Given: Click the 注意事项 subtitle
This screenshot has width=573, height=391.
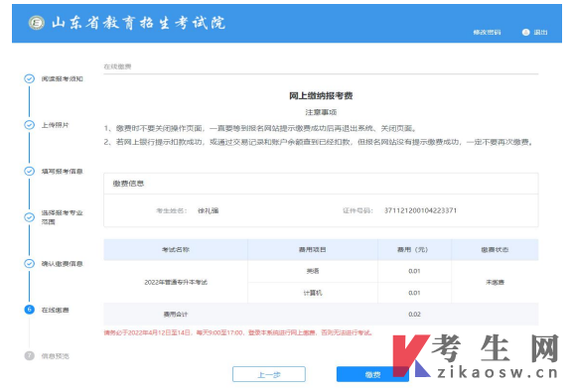Looking at the screenshot, I should click(x=321, y=112).
